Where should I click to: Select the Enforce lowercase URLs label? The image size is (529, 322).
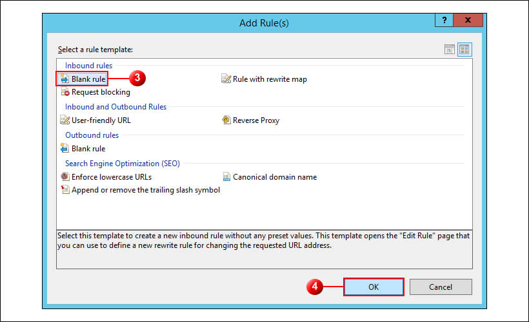coord(112,177)
